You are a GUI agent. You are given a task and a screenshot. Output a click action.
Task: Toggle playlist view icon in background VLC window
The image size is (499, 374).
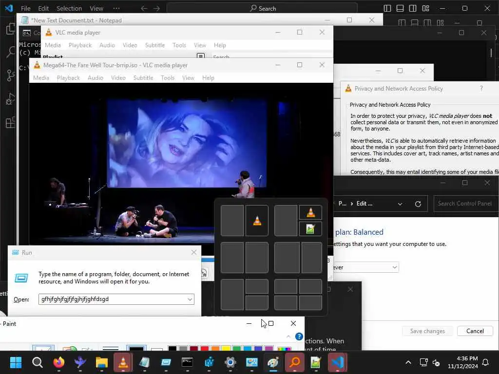[200, 56]
